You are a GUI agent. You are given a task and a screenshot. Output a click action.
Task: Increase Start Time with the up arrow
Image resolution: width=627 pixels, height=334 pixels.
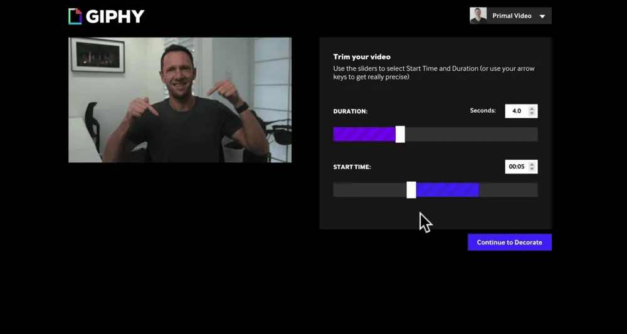(x=532, y=164)
